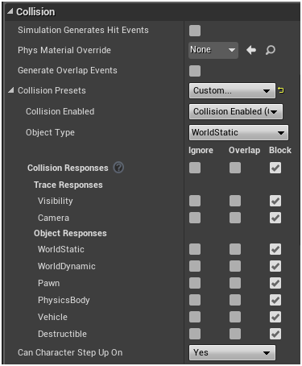Viewport: 302px width, 366px height.
Task: Click the Collision Responses label text
Action: (x=68, y=168)
